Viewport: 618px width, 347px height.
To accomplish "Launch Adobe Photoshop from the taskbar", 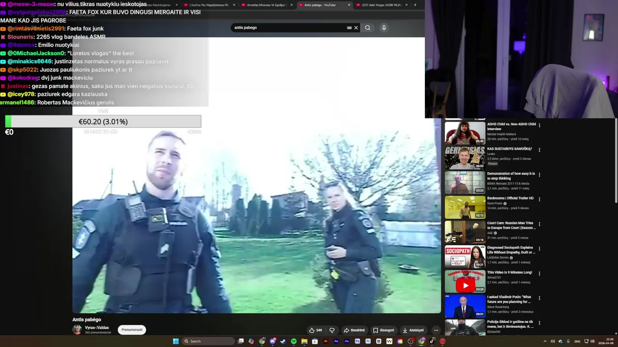I will tap(357, 341).
